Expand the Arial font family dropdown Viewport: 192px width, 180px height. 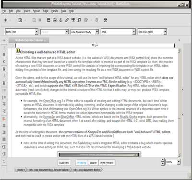(134, 32)
